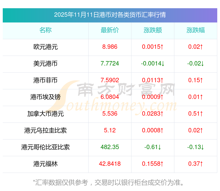220x191 pixels.
Task: Click the footnote 汇率数据仅供参考 disclaimer
Action: [x=108, y=183]
